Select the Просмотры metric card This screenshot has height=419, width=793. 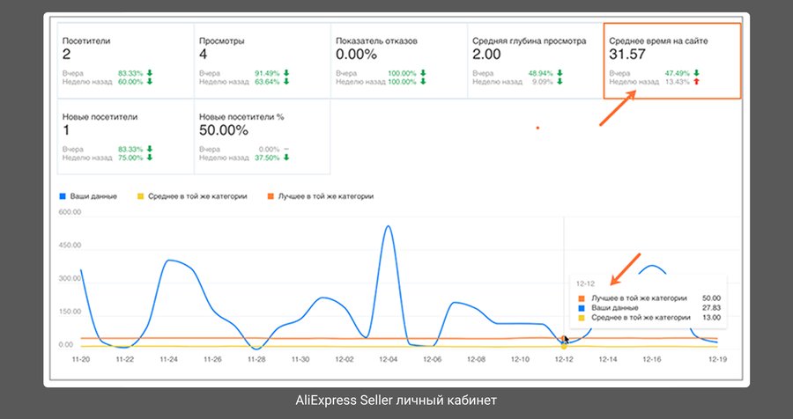[x=263, y=61]
